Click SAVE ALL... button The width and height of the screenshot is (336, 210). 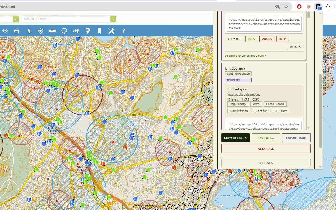(x=266, y=138)
